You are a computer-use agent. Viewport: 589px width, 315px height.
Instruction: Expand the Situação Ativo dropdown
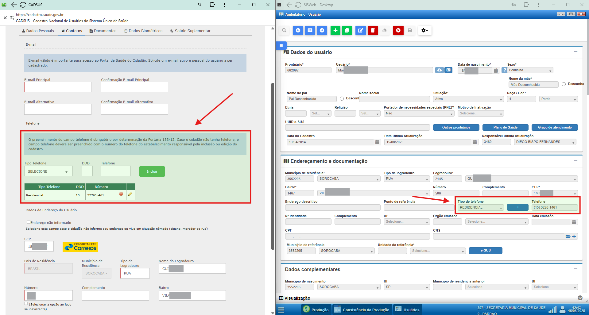pos(468,99)
